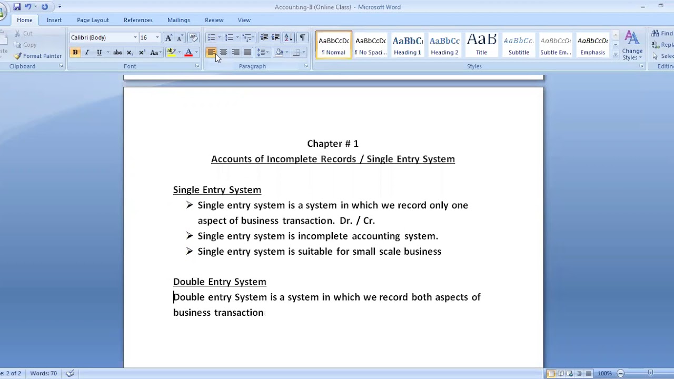Open Change Case dropdown
The height and width of the screenshot is (379, 674).
(x=156, y=53)
